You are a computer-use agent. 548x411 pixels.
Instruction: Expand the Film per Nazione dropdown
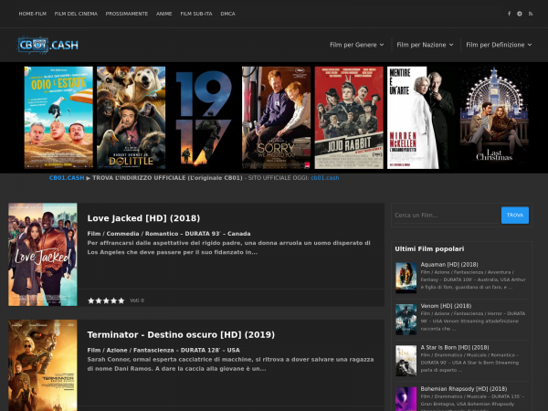425,45
